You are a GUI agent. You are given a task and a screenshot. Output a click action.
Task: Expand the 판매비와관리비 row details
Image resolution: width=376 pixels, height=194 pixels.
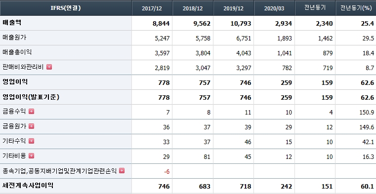point(49,67)
